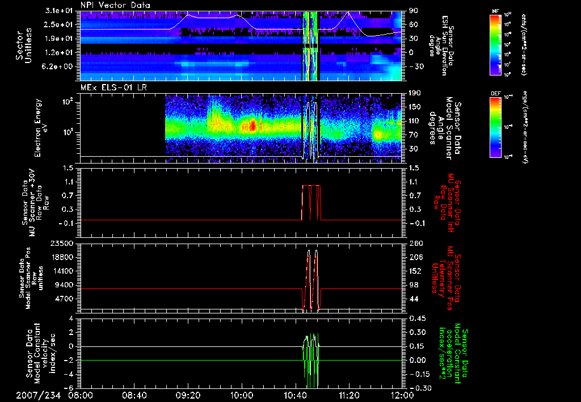Click the Electron Energy eV axis label

coord(41,128)
